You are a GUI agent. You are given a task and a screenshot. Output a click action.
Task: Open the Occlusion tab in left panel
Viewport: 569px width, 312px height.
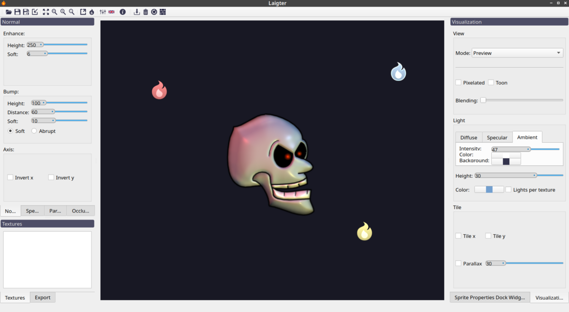[81, 211]
